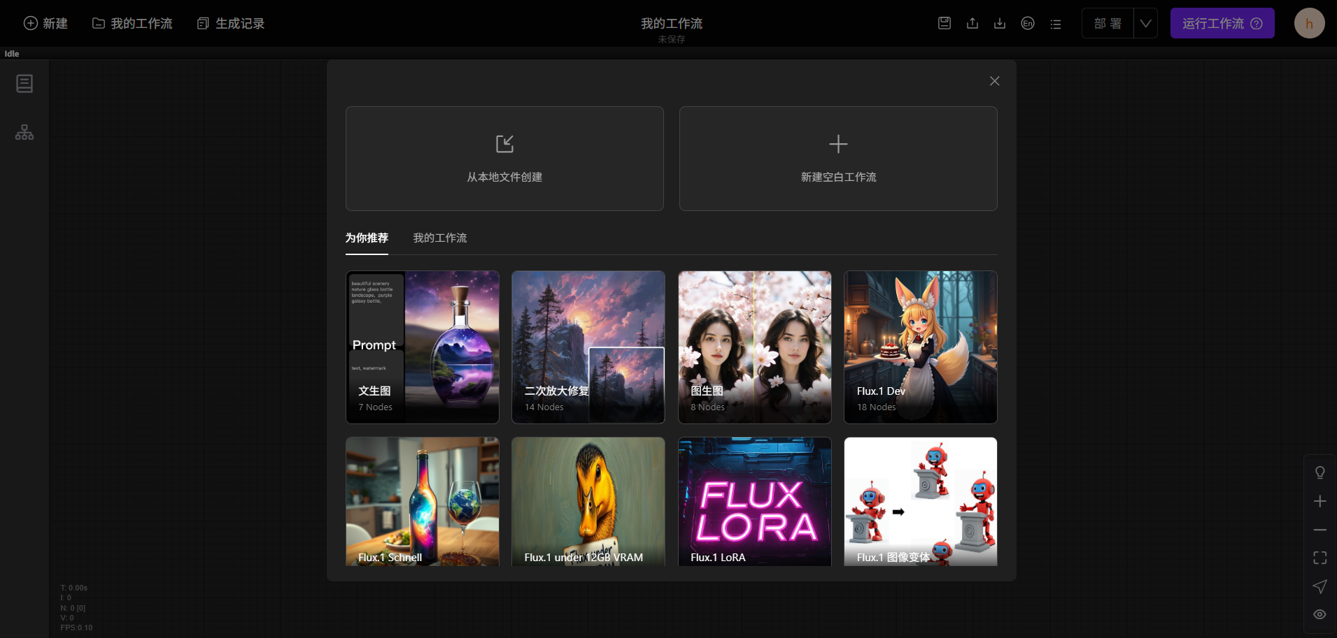Select the Flux.1 图像变体 template thumbnail
This screenshot has width=1337, height=638.
click(921, 502)
